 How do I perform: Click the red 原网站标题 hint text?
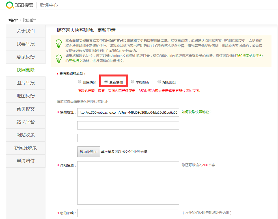coord(139,91)
